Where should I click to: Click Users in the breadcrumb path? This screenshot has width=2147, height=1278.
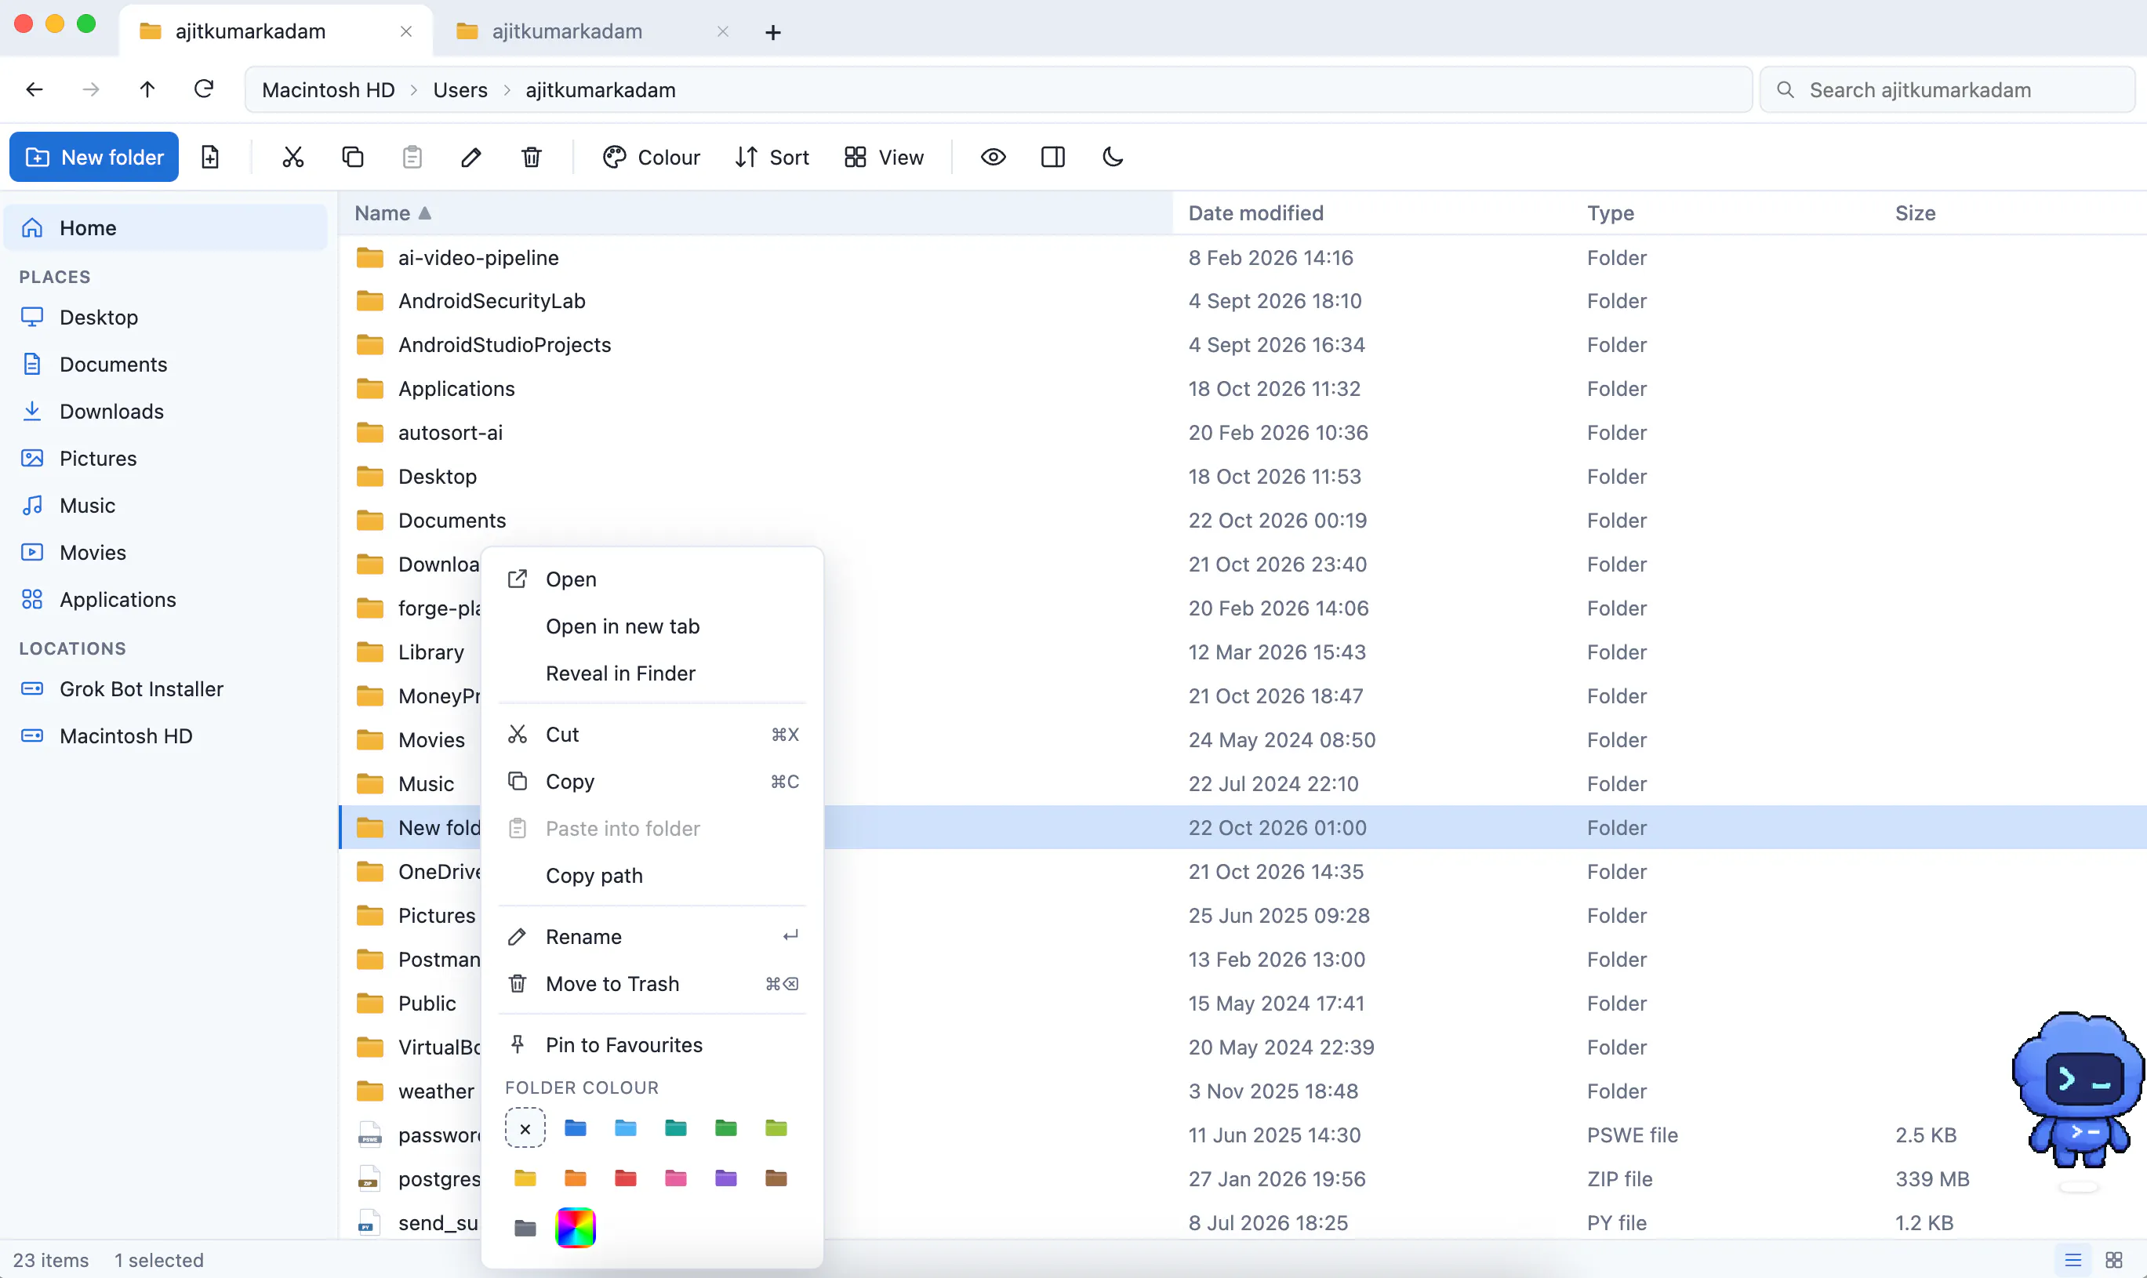pos(460,89)
